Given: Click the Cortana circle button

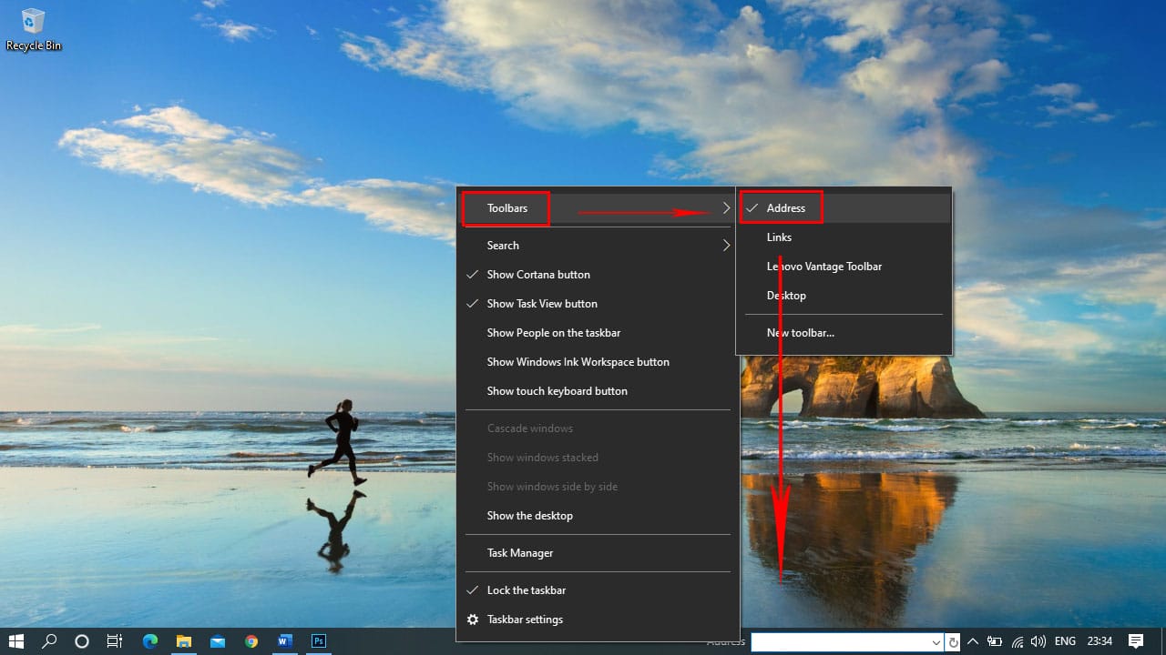Looking at the screenshot, I should [x=81, y=641].
